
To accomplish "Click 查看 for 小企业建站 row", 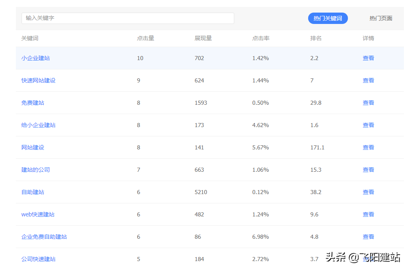I will click(369, 58).
